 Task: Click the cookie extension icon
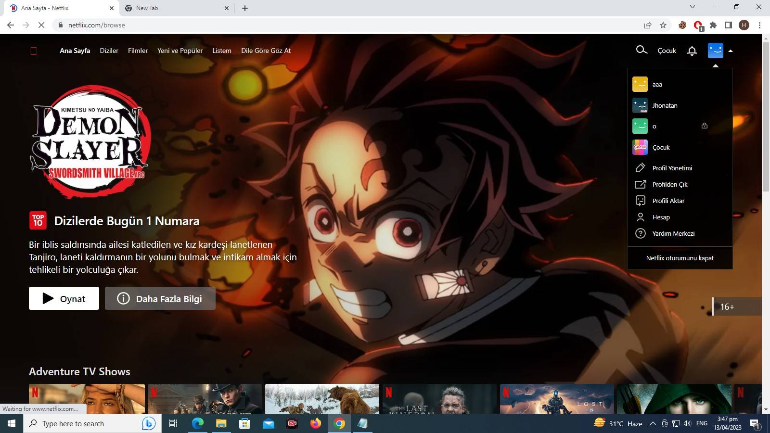682,25
